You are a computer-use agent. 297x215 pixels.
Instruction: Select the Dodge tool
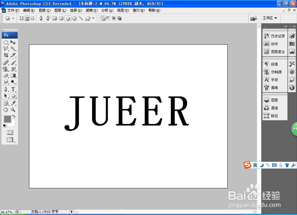[13, 82]
